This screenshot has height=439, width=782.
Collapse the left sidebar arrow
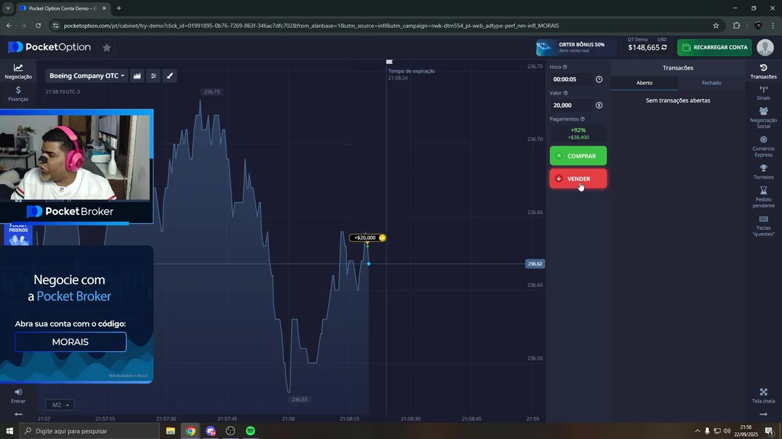coord(18,415)
